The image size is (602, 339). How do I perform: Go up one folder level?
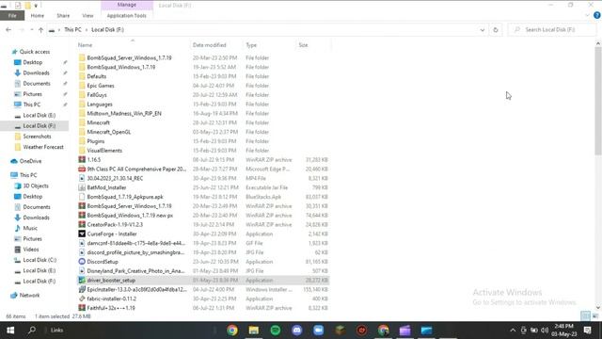[40, 30]
